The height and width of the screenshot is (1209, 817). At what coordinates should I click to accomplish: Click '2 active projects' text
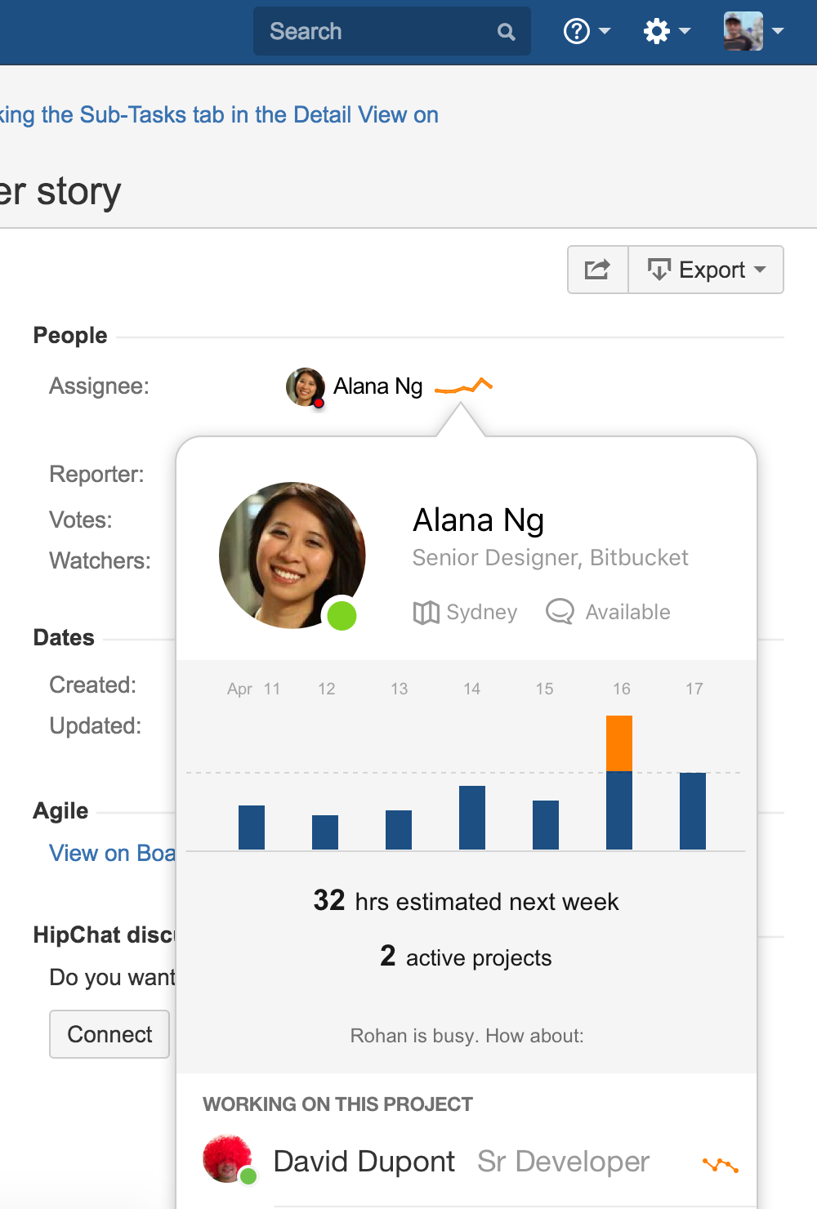466,957
